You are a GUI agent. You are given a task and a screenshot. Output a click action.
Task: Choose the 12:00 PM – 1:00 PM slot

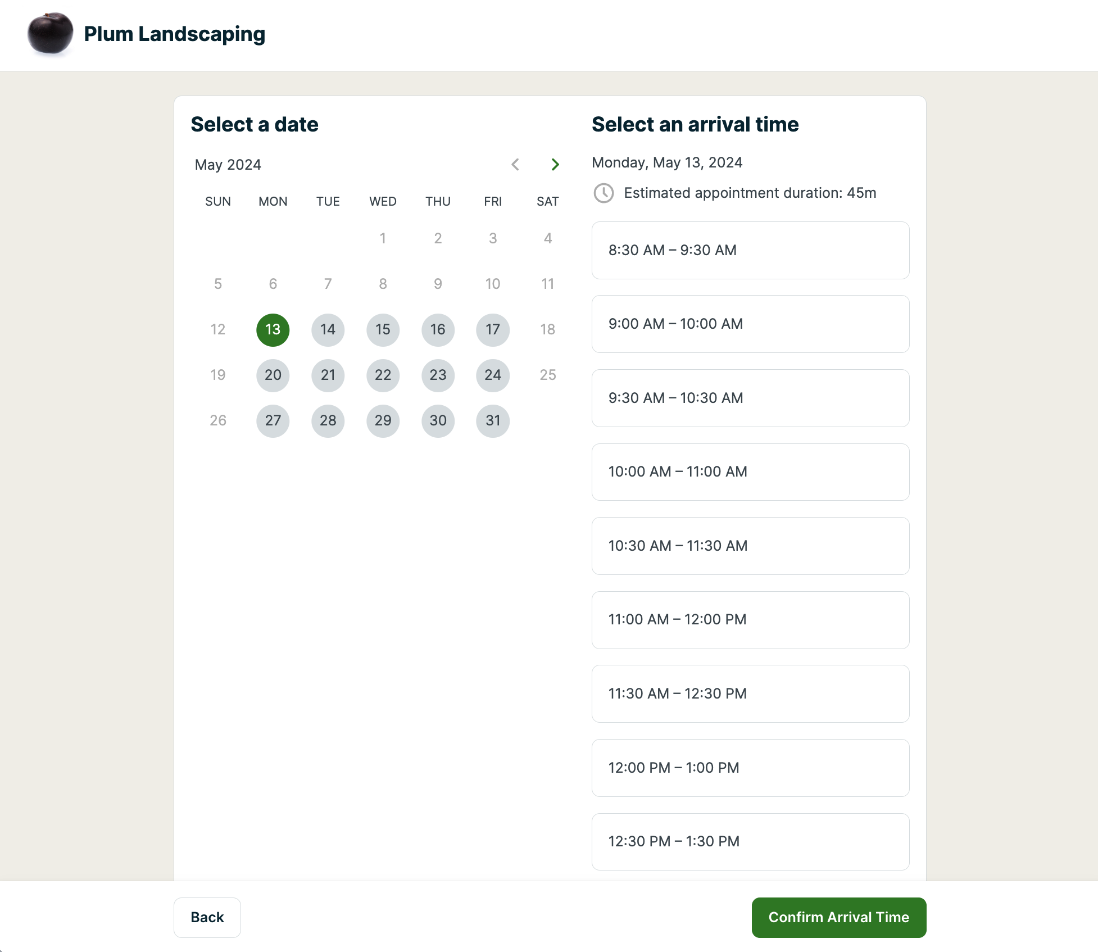tap(750, 768)
